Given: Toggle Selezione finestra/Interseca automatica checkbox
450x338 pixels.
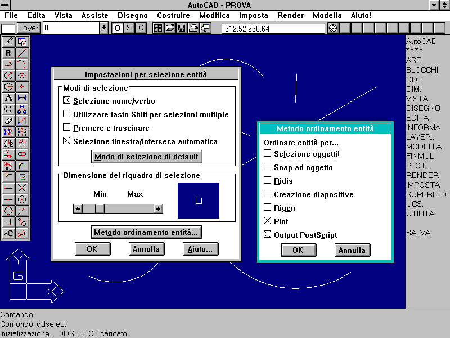Looking at the screenshot, I should [66, 141].
